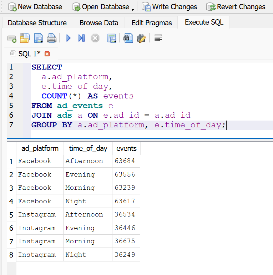Image resolution: width=273 pixels, height=275 pixels.
Task: Close the SQL 1 tab
Action: pyautogui.click(x=47, y=54)
